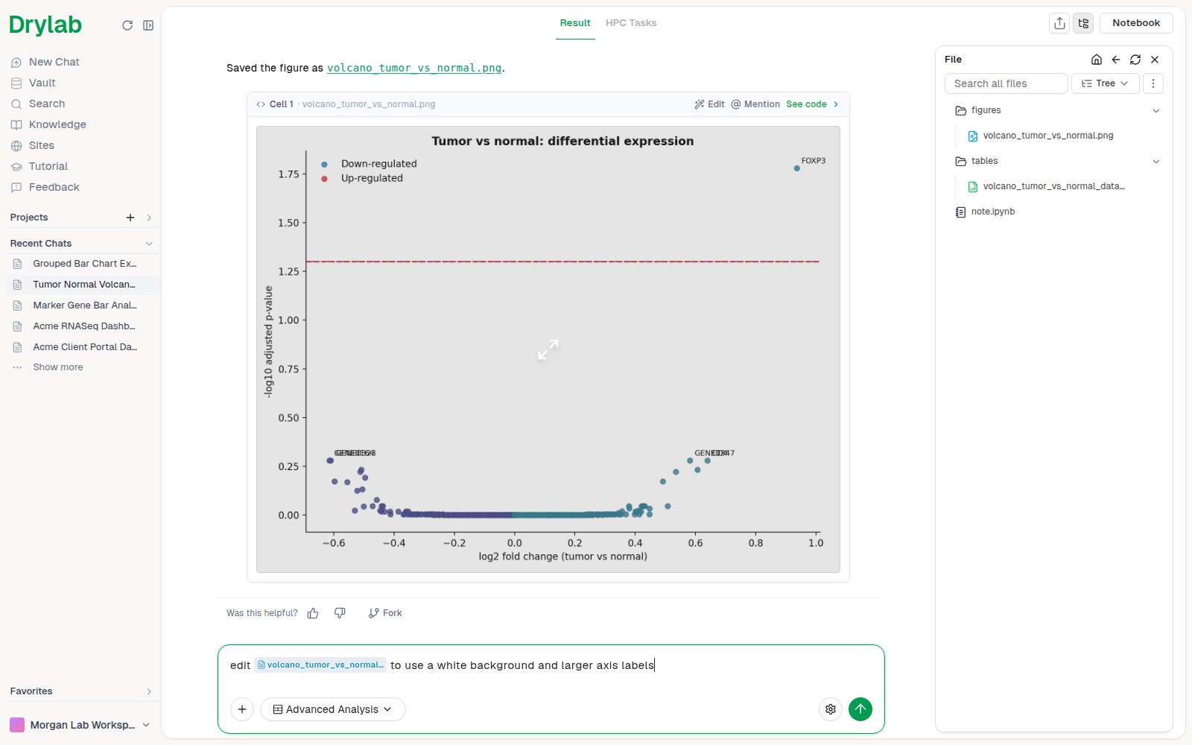Toggle the file tree panel icon in the top bar
1192x745 pixels.
click(x=1083, y=23)
